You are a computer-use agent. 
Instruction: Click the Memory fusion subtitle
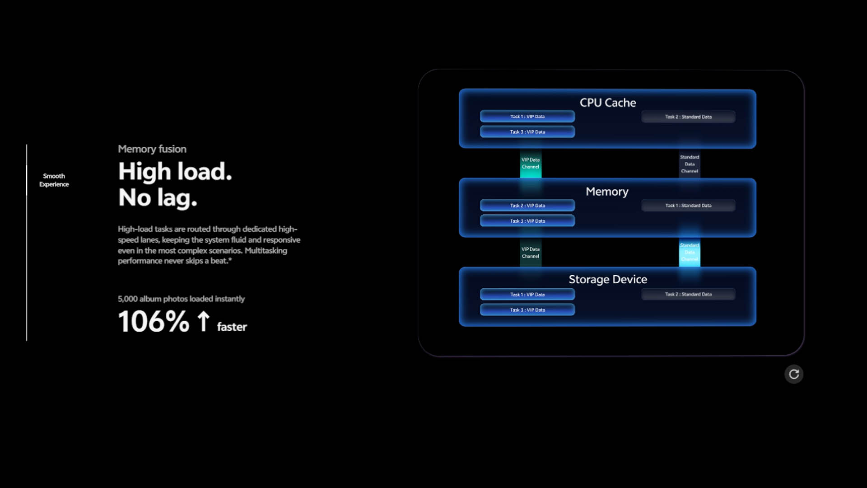point(152,149)
